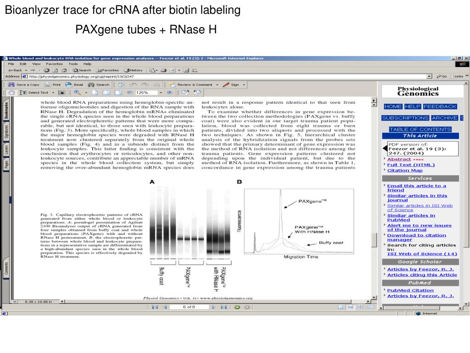
Task: Open the Signatures side tab
Action: (6, 131)
